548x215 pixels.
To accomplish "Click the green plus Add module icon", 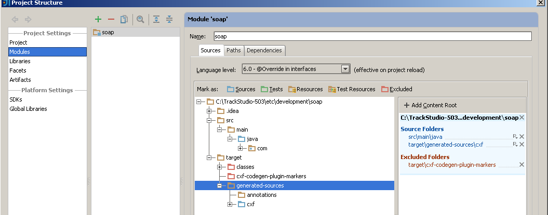I will (x=98, y=20).
